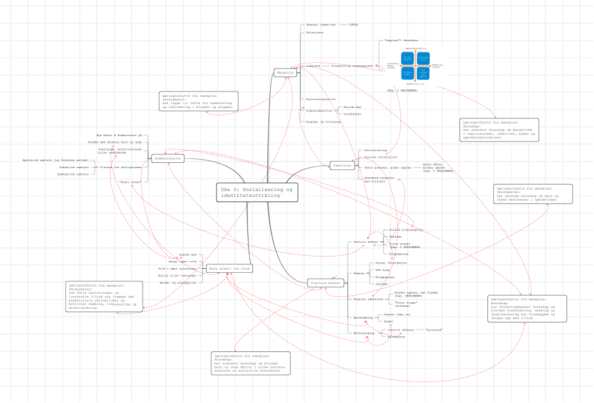This screenshot has height=403, width=594.
Task: Select the Kommunikasjon branch node
Action: click(x=168, y=158)
